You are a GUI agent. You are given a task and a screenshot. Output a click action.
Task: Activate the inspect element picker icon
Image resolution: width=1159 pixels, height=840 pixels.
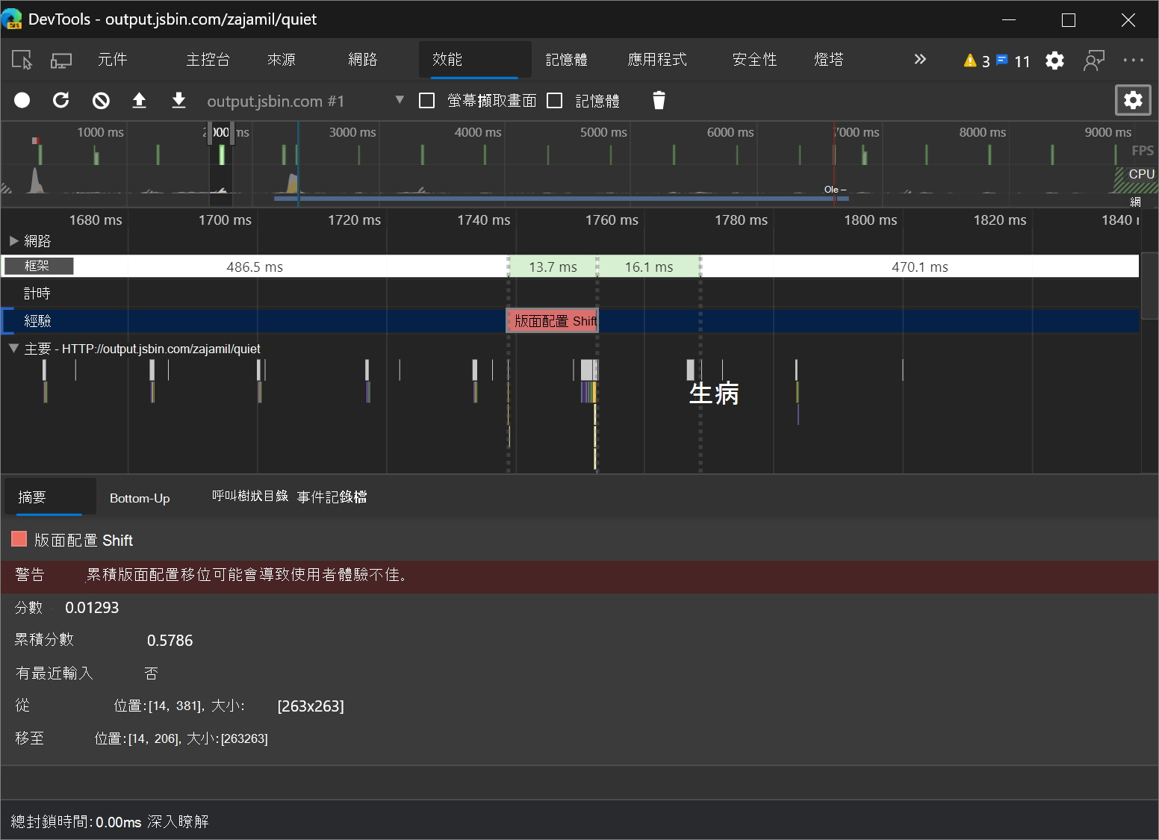(x=22, y=60)
